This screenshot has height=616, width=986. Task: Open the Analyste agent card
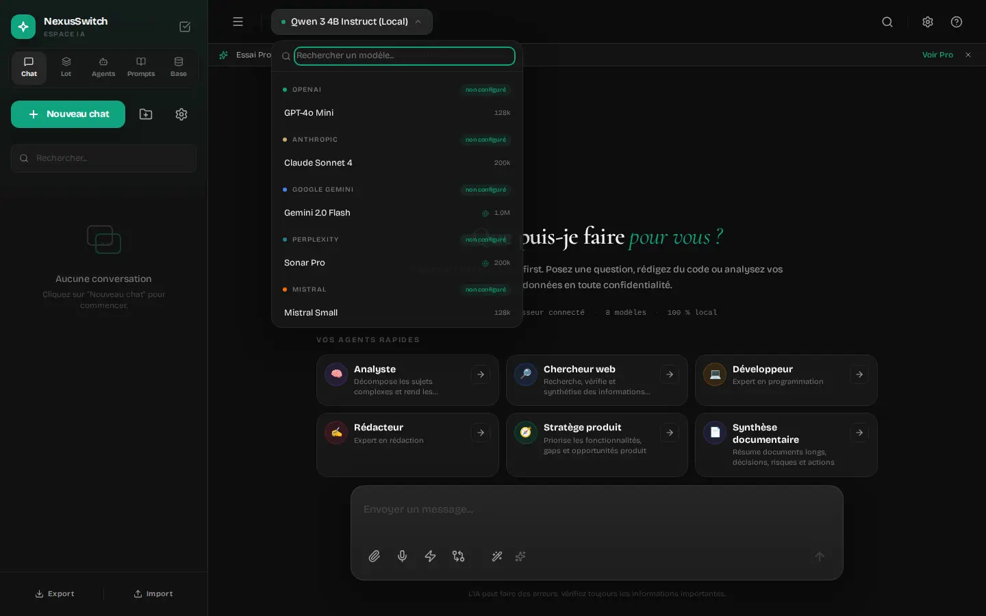[407, 380]
